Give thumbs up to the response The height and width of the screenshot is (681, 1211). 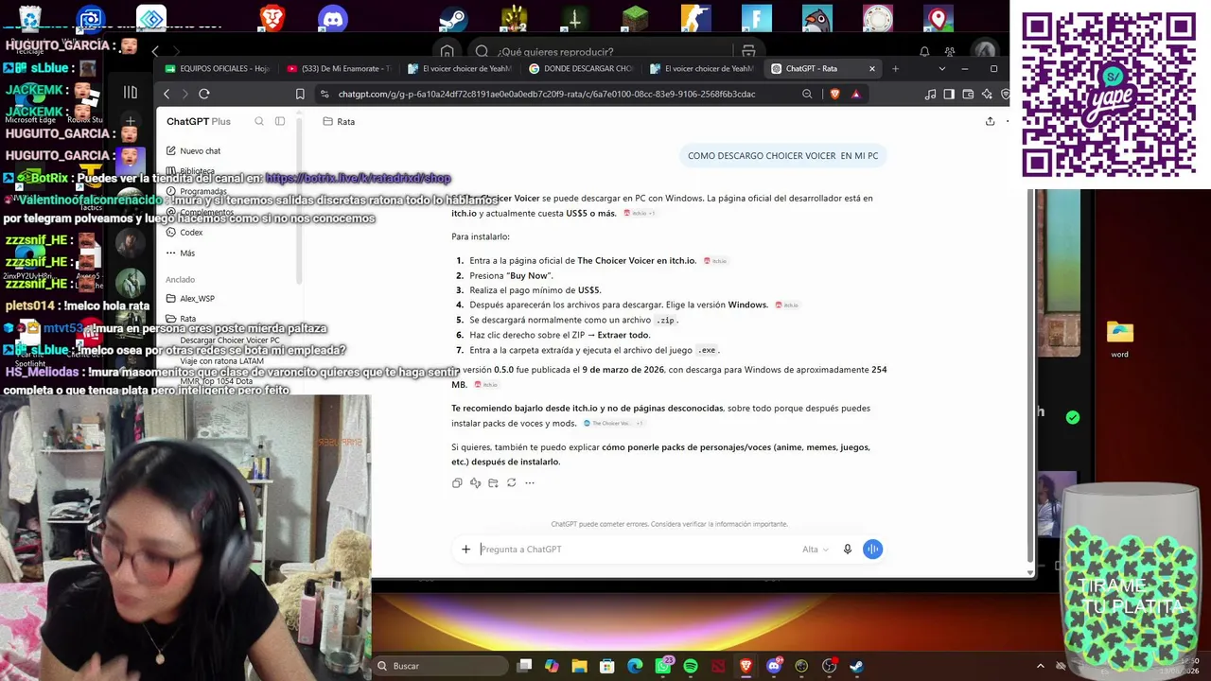(475, 482)
